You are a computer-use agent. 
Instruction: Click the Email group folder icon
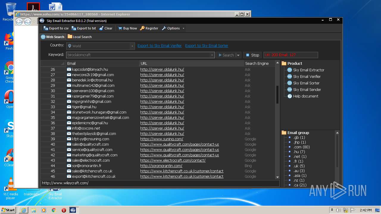(x=284, y=133)
